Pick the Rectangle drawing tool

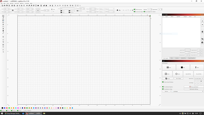(3, 20)
